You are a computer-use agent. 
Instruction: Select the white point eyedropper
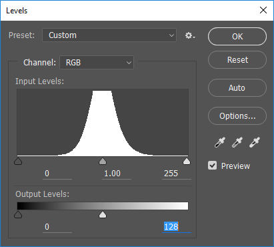coord(255,142)
